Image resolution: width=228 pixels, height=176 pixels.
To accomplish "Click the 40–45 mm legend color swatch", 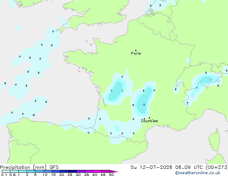I will point(97,171).
